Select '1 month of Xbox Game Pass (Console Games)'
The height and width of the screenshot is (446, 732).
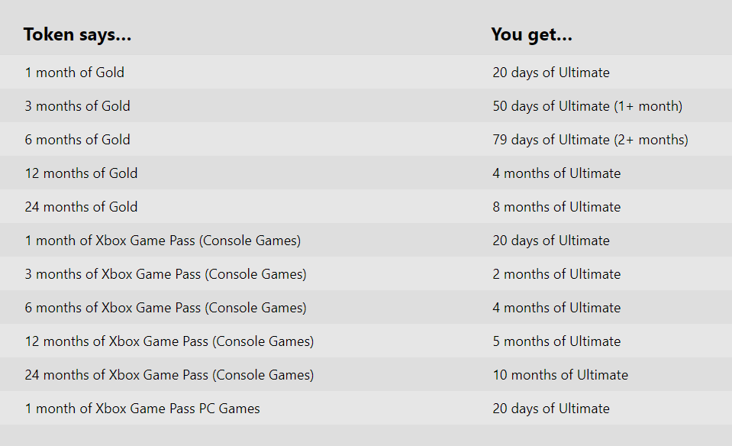163,241
